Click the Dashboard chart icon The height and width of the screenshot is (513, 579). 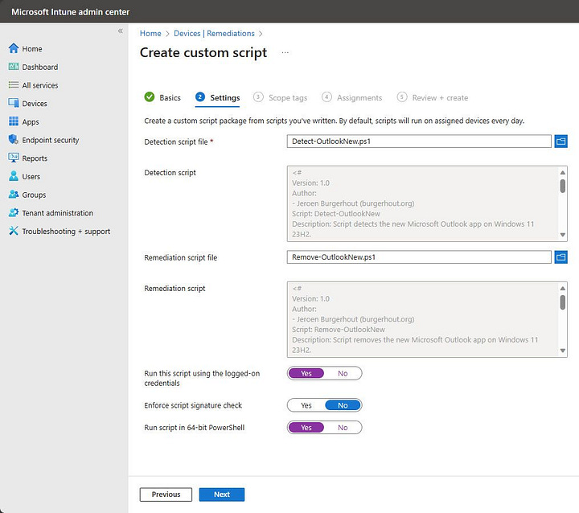click(14, 67)
